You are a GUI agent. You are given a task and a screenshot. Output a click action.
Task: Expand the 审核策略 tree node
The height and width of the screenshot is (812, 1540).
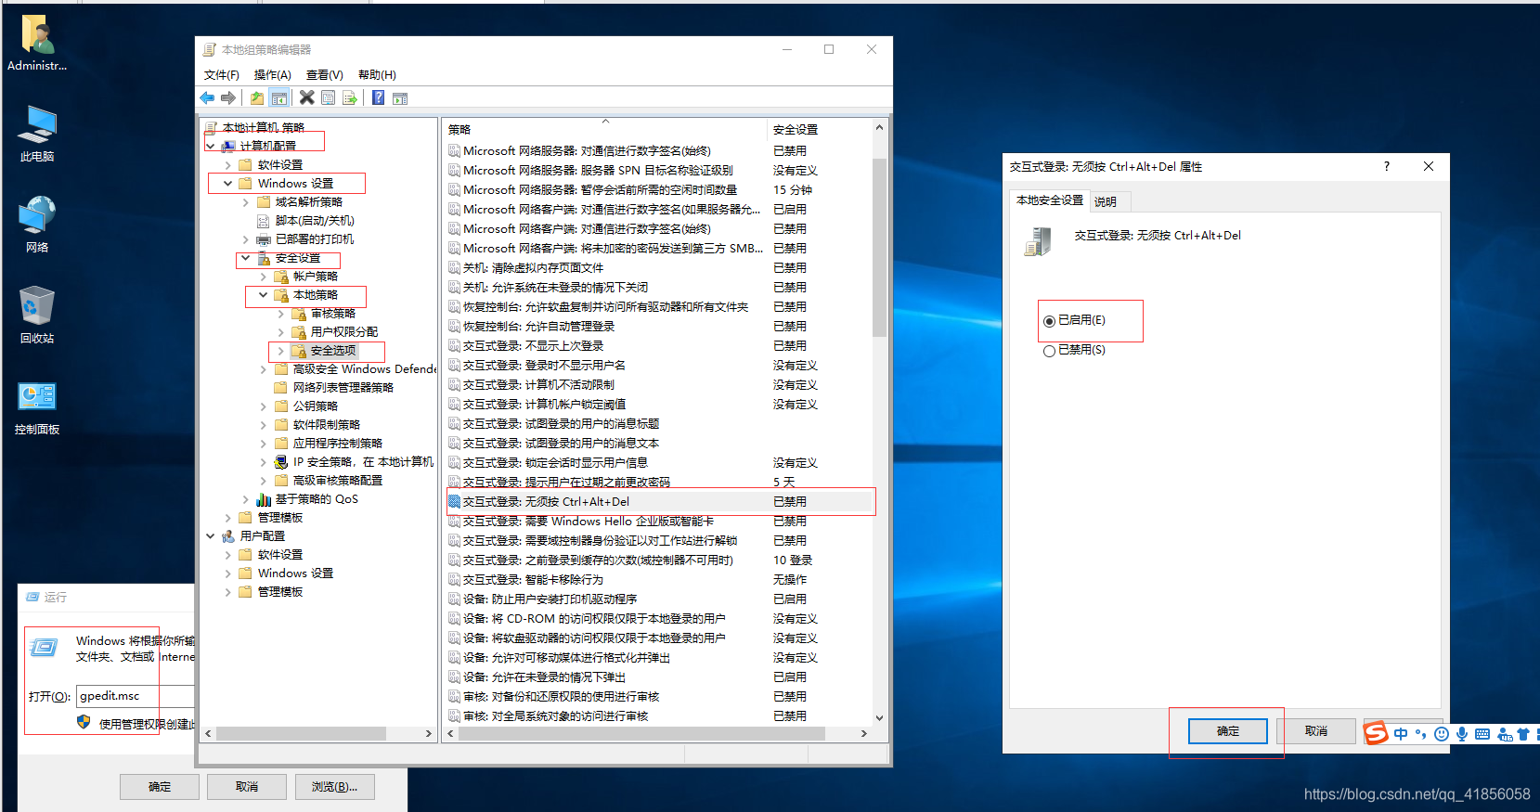[281, 314]
